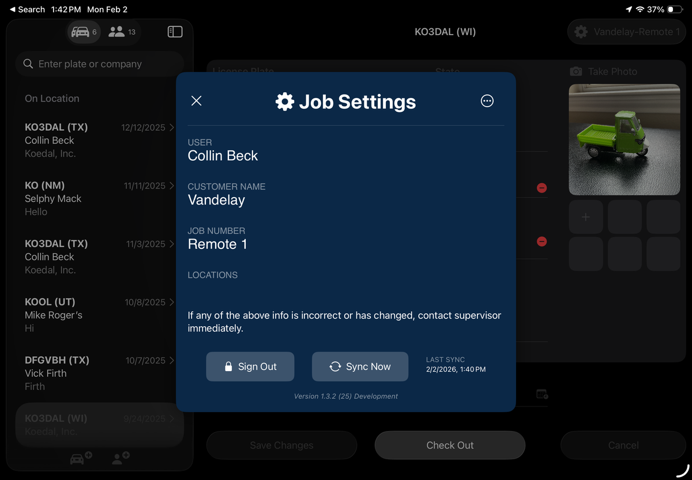Image resolution: width=692 pixels, height=480 pixels.
Task: Click the Sign Out button
Action: click(x=250, y=366)
